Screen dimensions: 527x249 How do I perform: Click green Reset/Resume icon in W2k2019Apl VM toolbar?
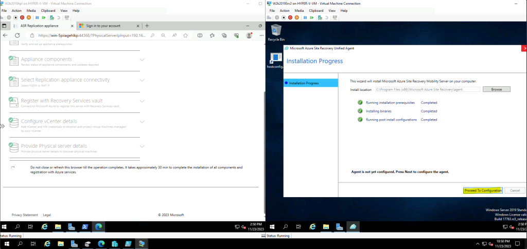(x=44, y=17)
